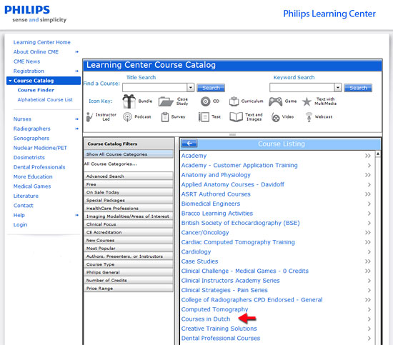Image resolution: width=393 pixels, height=345 pixels.
Task: Open the Sonographers page
Action: [31, 139]
